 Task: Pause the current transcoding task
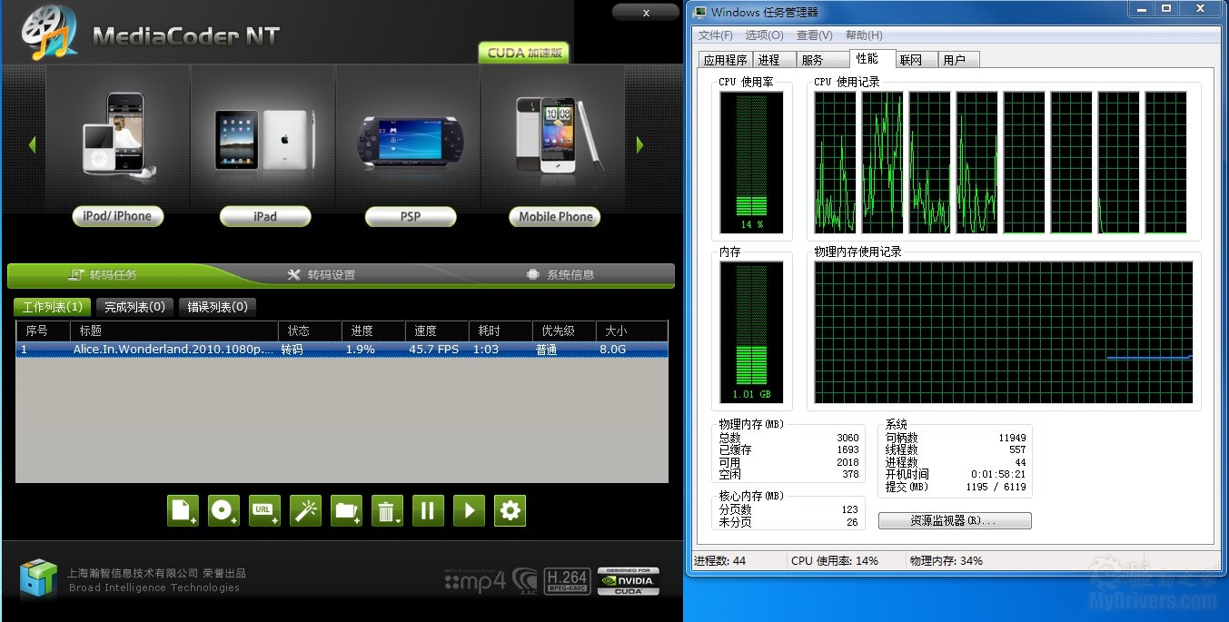428,510
